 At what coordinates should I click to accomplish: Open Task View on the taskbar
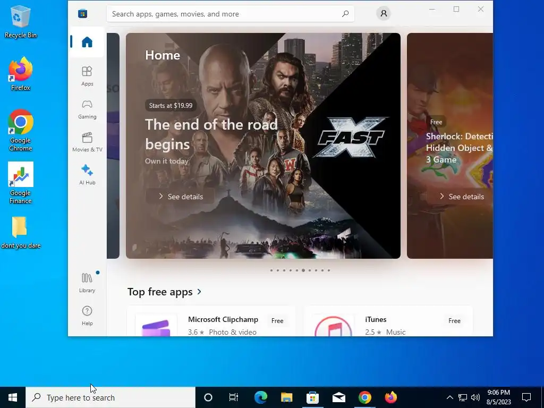[234, 397]
